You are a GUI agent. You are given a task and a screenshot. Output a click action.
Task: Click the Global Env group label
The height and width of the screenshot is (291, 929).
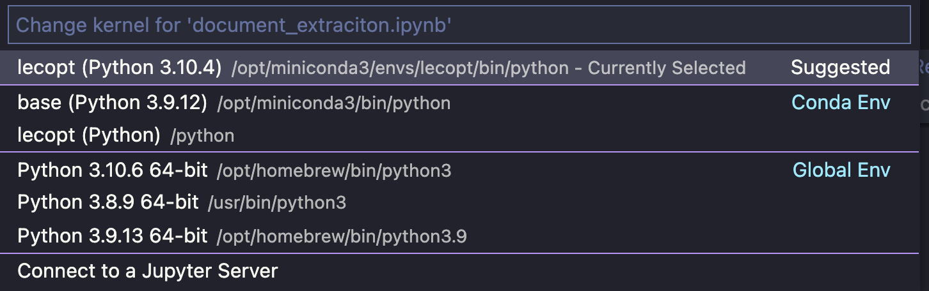(841, 170)
